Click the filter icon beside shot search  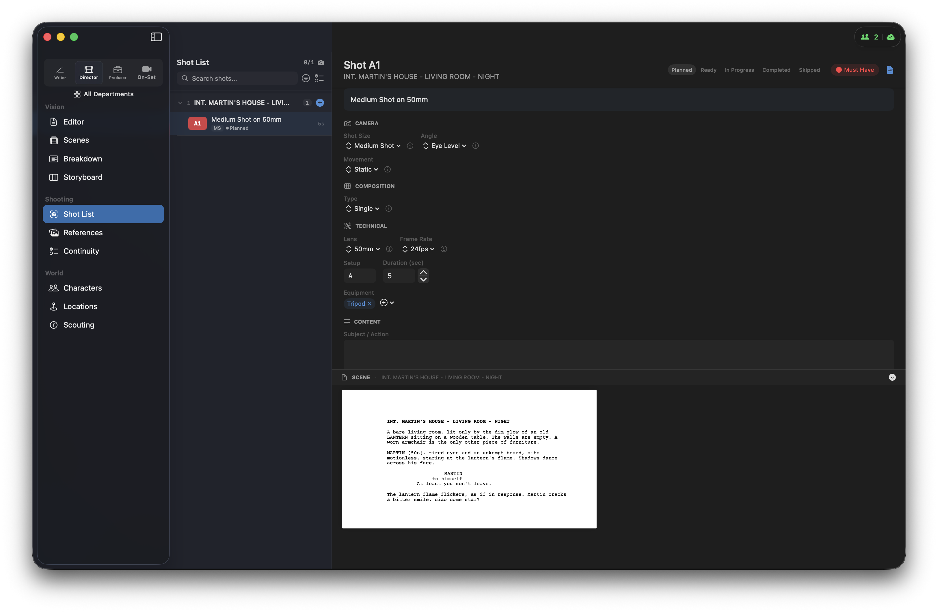pyautogui.click(x=306, y=78)
